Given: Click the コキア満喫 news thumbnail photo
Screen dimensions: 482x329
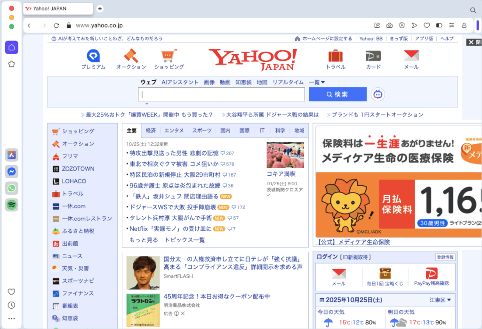Looking at the screenshot, I should pos(285,155).
